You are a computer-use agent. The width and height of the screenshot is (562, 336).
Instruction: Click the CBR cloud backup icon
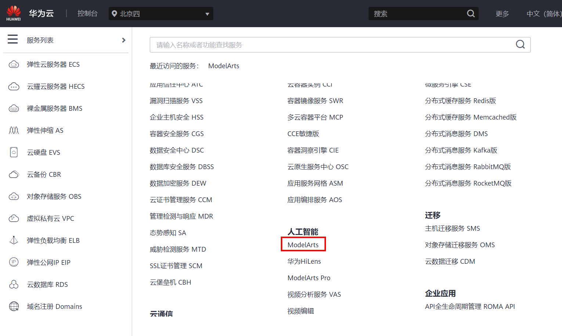(x=14, y=175)
